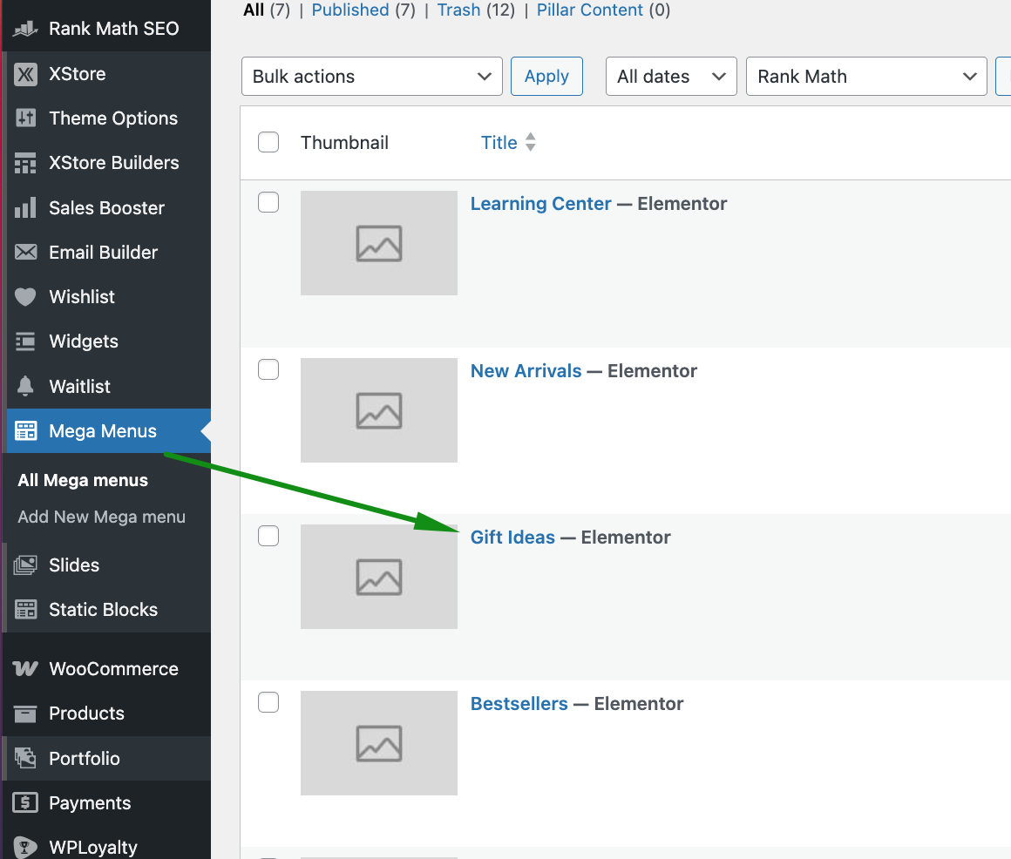
Task: Click the WPLoyalty trophy icon
Action: coord(25,847)
